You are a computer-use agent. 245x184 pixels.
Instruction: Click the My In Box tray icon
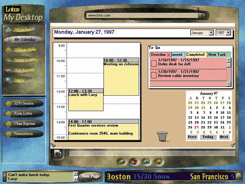coord(8,29)
